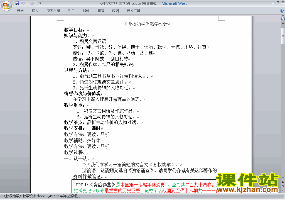Click the line 1、能借助工具书及书下注释翻译课文

click(111, 76)
